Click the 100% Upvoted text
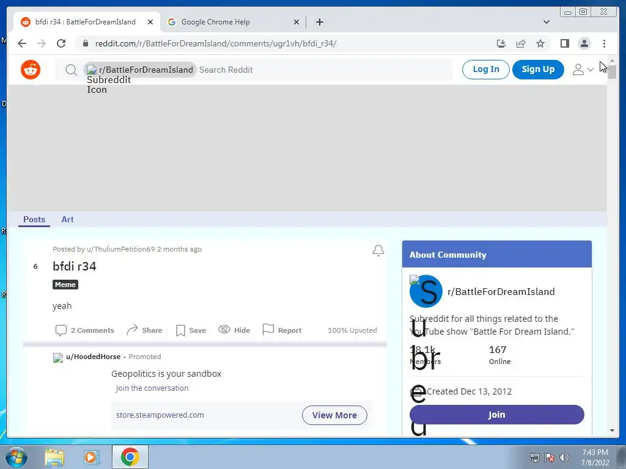This screenshot has height=469, width=626. click(x=352, y=330)
